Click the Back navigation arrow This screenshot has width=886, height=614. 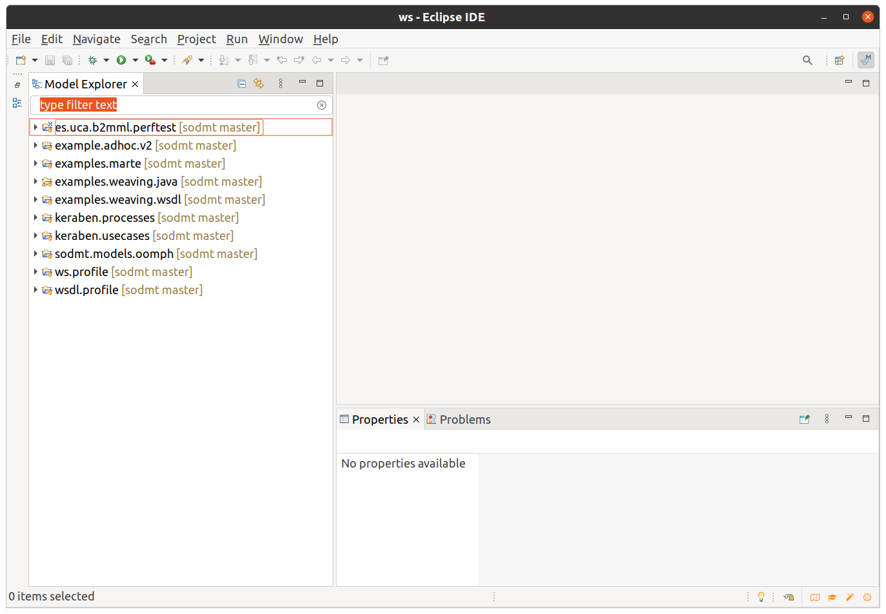317,60
